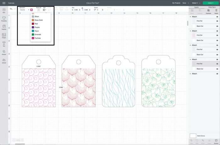Viewport: 220px width, 145px height.
Task: Toggle eye icon of last Attach group
Action: click(x=217, y=74)
